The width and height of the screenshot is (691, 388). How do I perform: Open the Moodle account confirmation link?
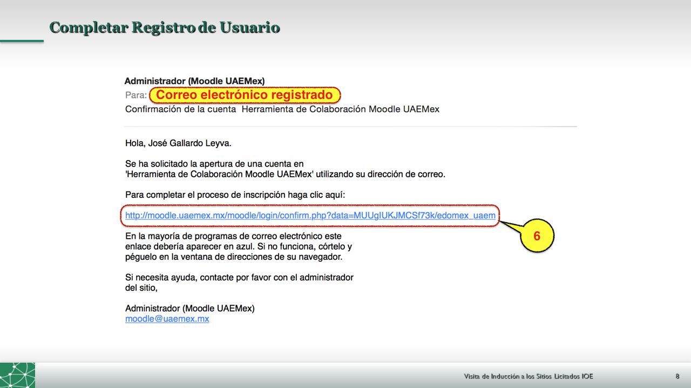310,216
